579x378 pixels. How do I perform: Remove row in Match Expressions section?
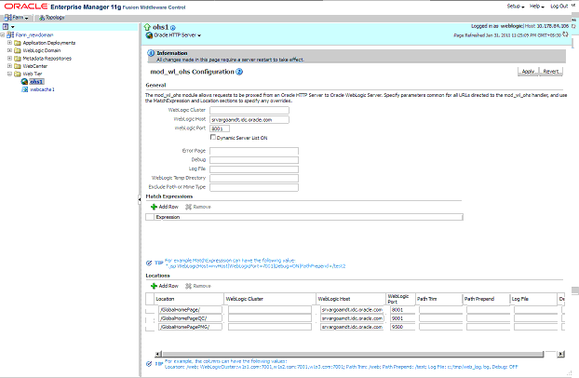click(x=198, y=207)
